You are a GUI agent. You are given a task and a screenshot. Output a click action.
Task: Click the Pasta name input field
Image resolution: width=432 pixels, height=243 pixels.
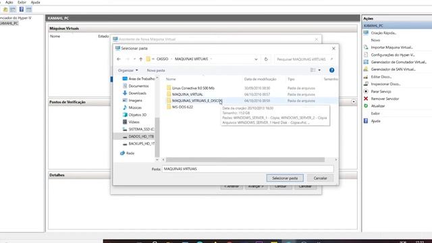248,169
